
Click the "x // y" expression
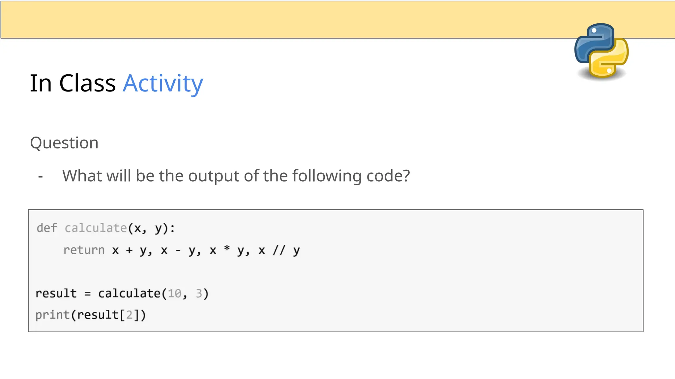279,250
